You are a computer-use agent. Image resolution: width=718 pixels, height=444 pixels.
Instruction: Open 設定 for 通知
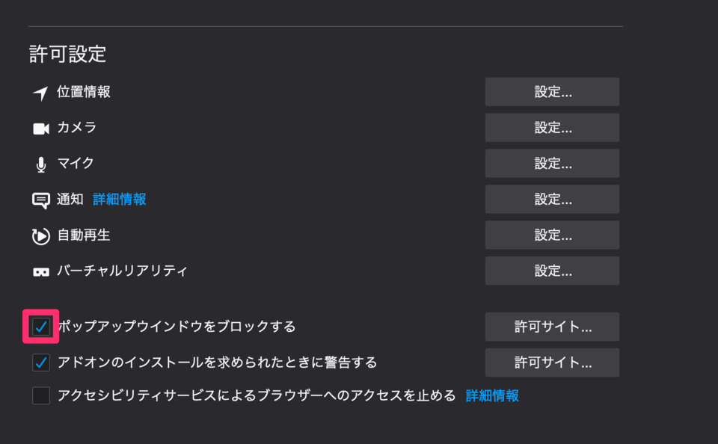click(x=552, y=199)
